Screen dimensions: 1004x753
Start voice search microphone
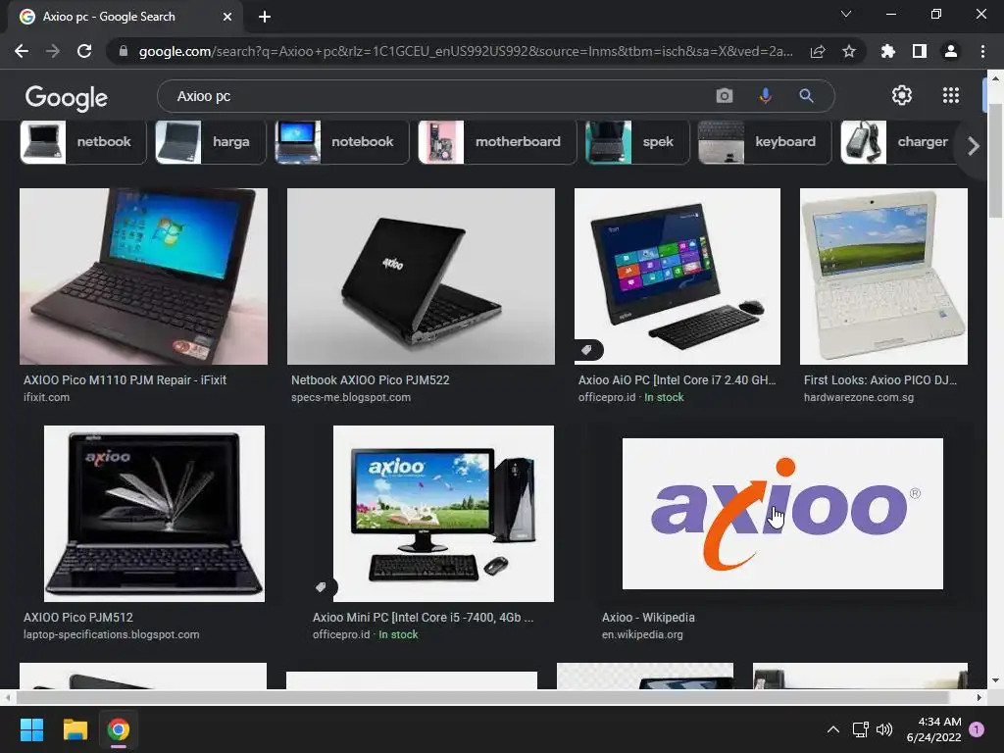tap(765, 96)
